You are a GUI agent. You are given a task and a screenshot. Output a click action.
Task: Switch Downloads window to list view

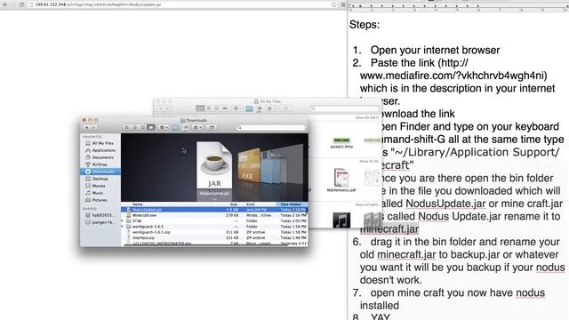point(134,127)
